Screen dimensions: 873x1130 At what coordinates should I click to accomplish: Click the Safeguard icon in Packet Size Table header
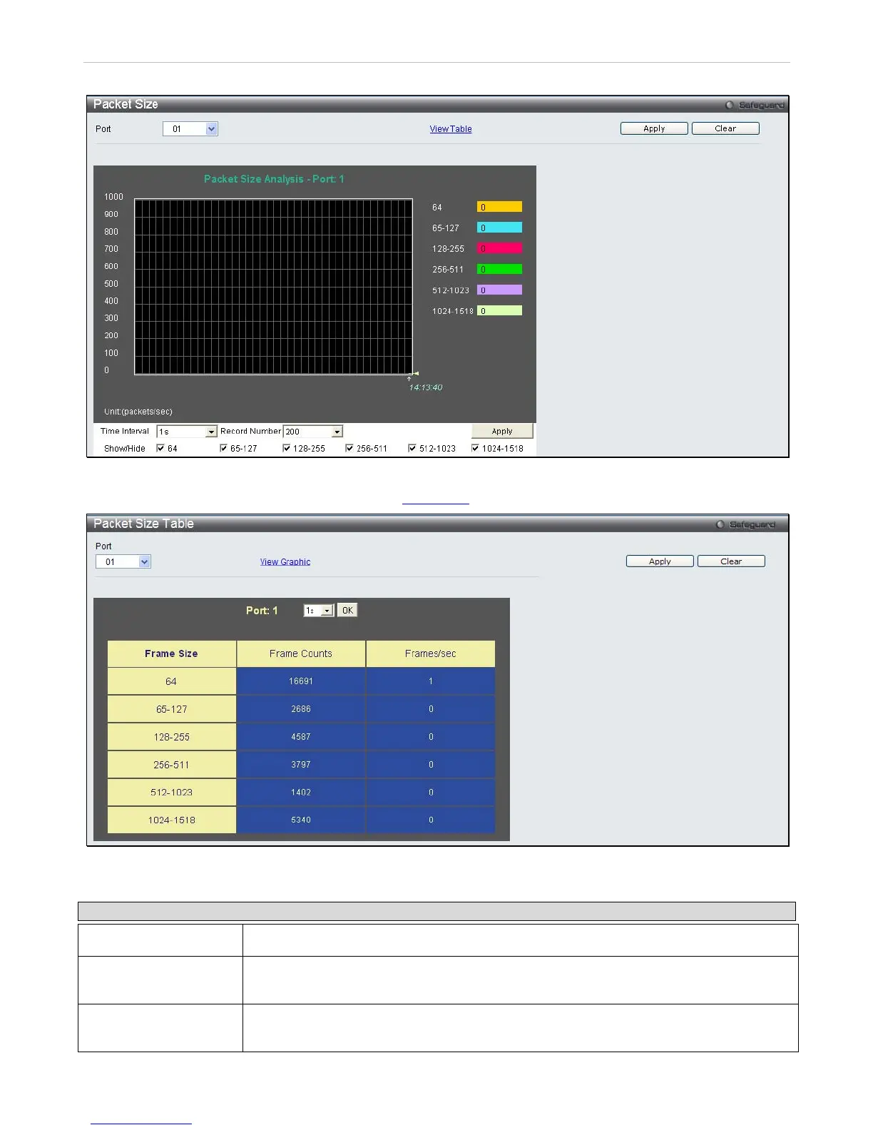(720, 525)
